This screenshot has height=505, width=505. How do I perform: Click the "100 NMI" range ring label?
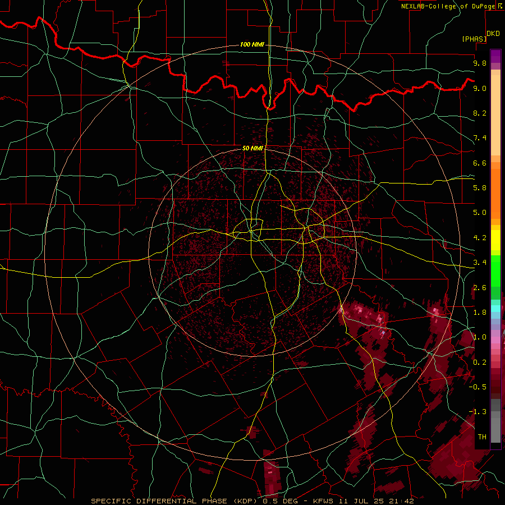pos(252,44)
